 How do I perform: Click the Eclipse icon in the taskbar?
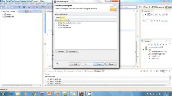coord(81,94)
